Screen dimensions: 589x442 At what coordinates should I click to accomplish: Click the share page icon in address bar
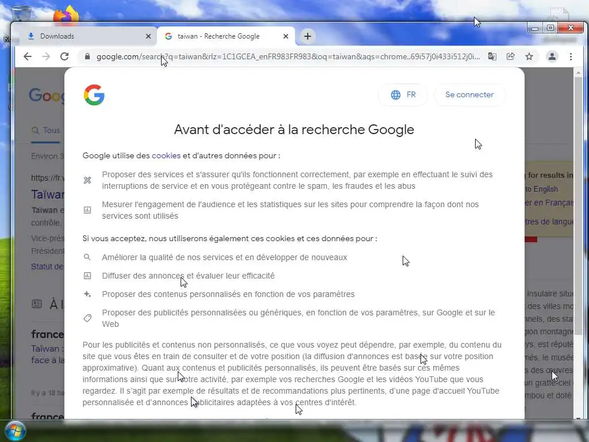point(511,57)
